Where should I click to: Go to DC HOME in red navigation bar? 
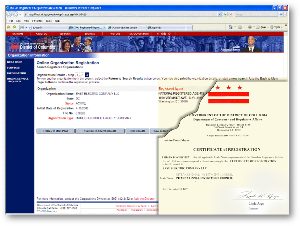click(x=18, y=34)
